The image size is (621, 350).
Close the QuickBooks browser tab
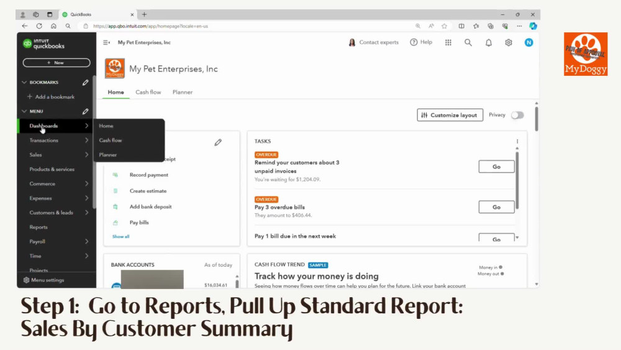[132, 15]
